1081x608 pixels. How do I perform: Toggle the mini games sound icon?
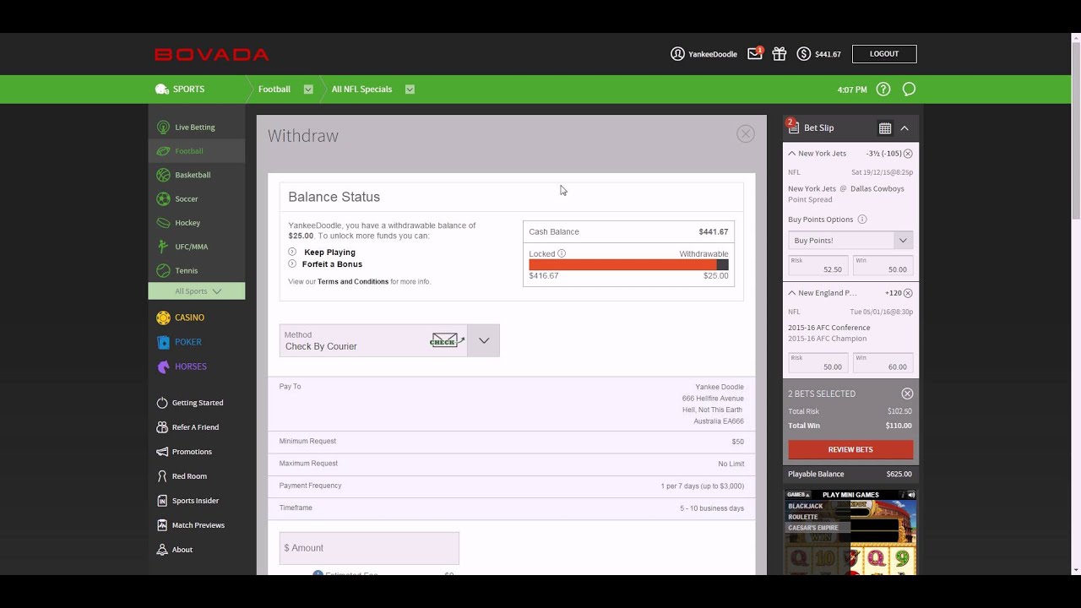click(910, 495)
